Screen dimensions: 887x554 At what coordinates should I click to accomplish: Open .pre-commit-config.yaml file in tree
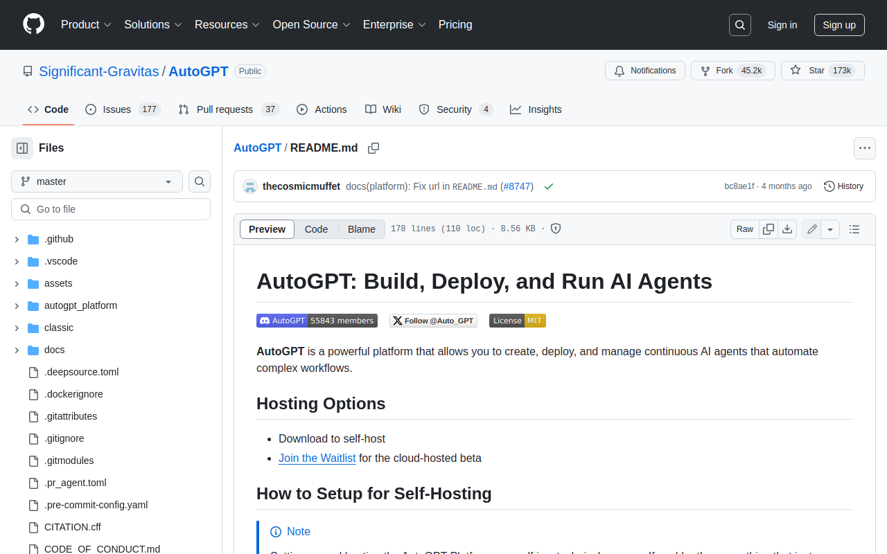click(96, 505)
